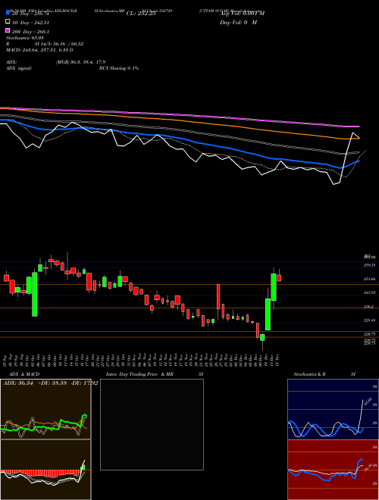Image resolution: width=379 pixels, height=500 pixels.
Task: Click the green MACD histogram bar
Action: [x=83, y=467]
